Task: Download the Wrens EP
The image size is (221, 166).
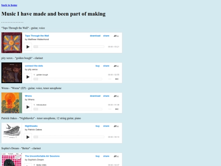Action: (95, 96)
